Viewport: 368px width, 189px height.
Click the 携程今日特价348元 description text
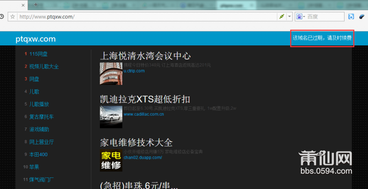click(x=167, y=65)
